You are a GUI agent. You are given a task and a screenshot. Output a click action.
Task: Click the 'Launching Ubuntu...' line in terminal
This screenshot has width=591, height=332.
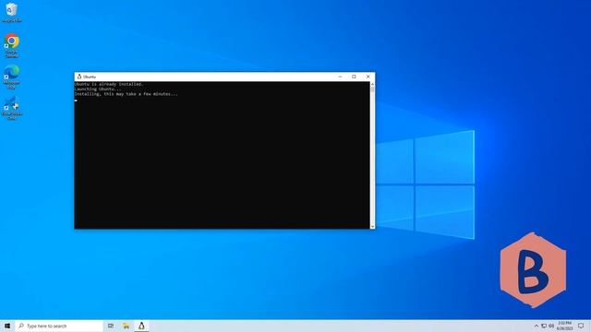tap(98, 89)
